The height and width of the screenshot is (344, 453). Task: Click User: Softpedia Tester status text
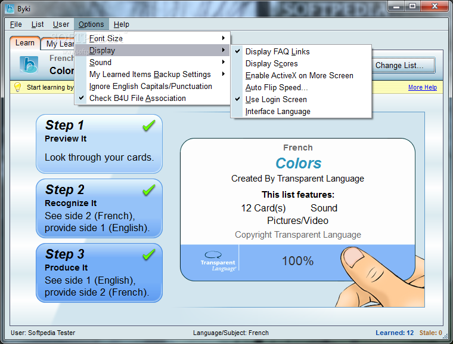(43, 333)
